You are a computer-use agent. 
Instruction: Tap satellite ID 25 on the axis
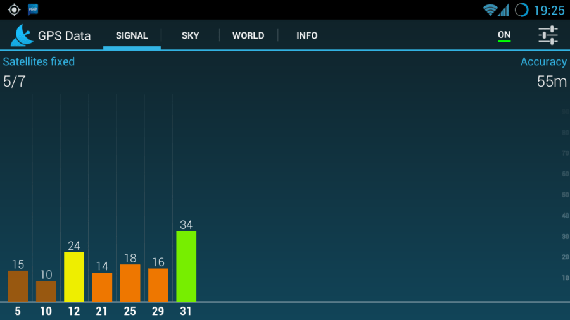point(130,311)
